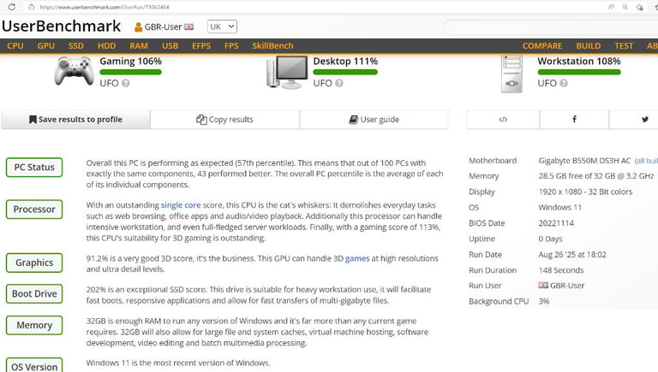Open the HDD menu item
This screenshot has height=372, width=658.
click(106, 45)
